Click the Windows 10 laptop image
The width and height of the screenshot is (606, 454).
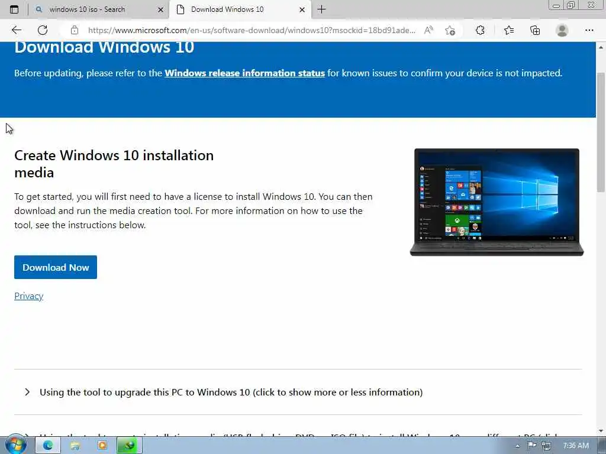point(497,202)
